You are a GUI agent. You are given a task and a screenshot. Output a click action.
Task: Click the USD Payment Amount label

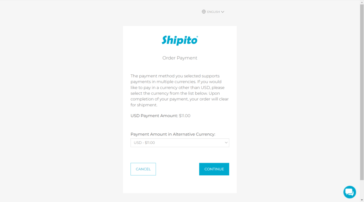click(154, 116)
